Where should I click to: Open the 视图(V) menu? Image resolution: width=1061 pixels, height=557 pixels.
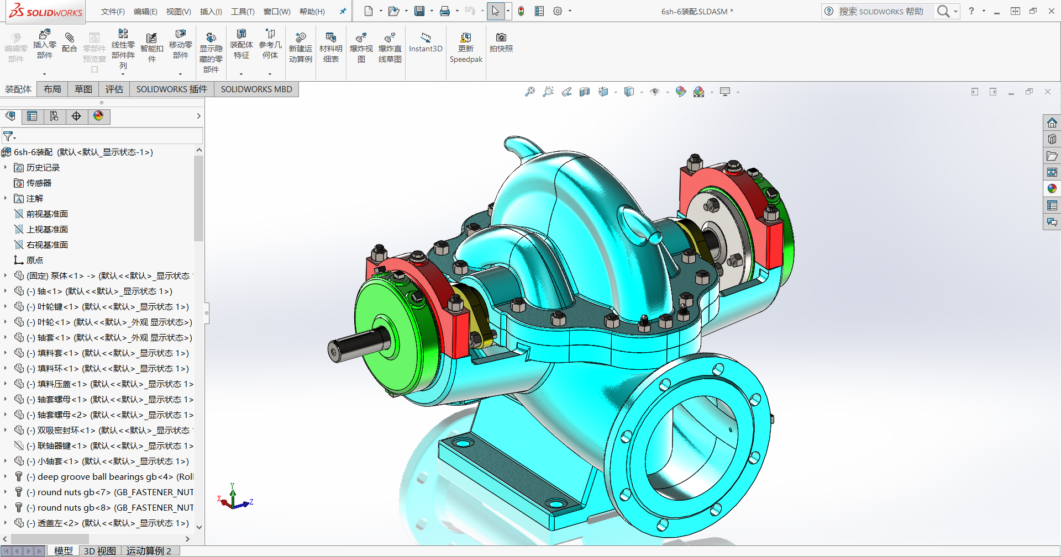point(178,12)
